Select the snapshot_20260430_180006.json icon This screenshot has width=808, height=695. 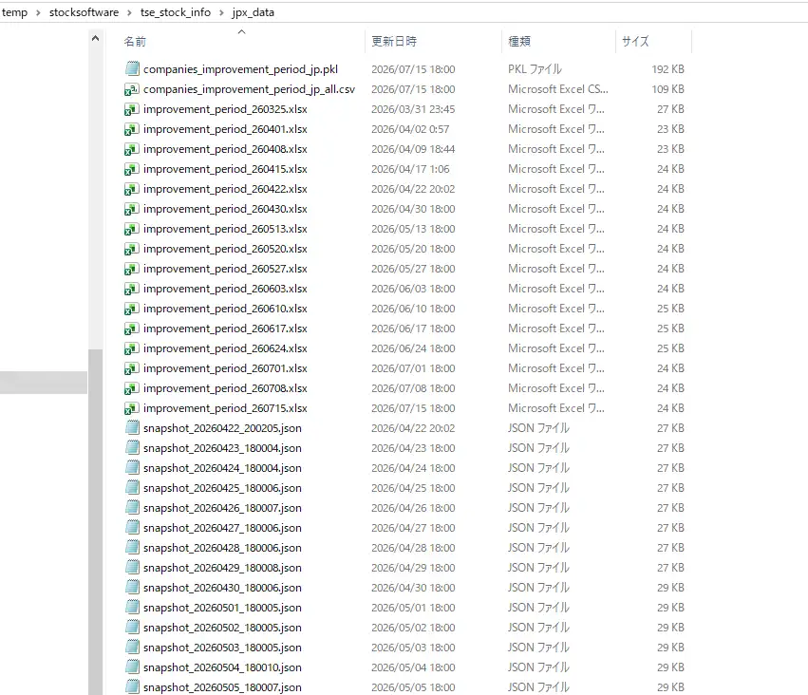pyautogui.click(x=132, y=588)
